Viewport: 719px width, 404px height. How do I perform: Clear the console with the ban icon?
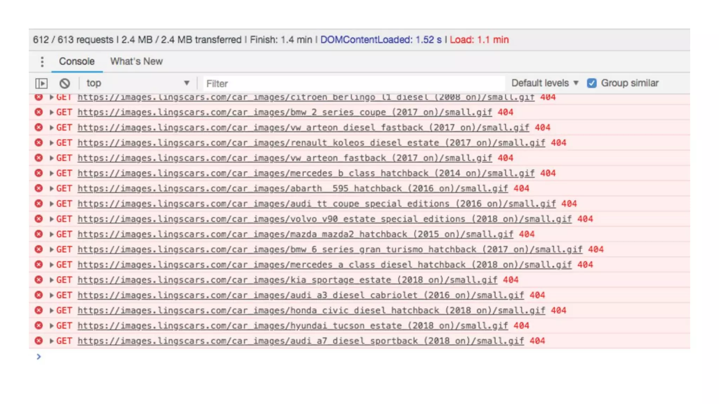[x=65, y=83]
